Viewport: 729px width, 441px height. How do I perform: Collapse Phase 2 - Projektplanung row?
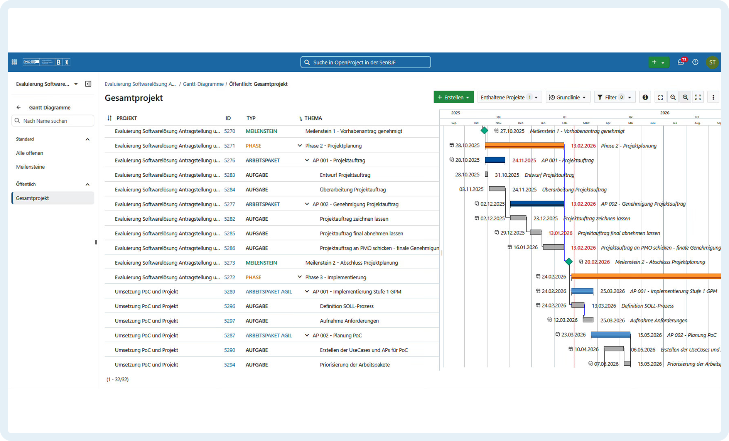(300, 146)
